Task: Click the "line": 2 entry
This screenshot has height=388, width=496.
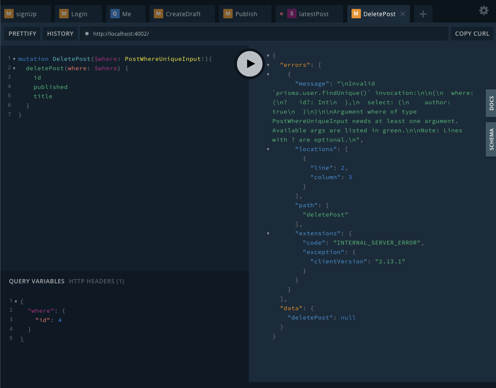Action: 327,168
